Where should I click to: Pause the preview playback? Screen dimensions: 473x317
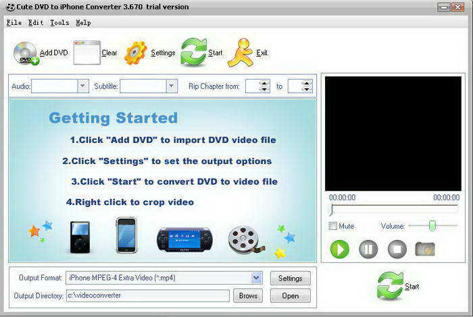pos(368,250)
